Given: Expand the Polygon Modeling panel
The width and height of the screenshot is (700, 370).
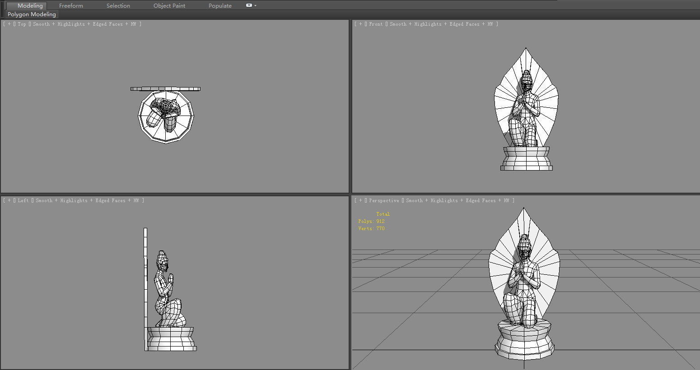Looking at the screenshot, I should pyautogui.click(x=32, y=14).
